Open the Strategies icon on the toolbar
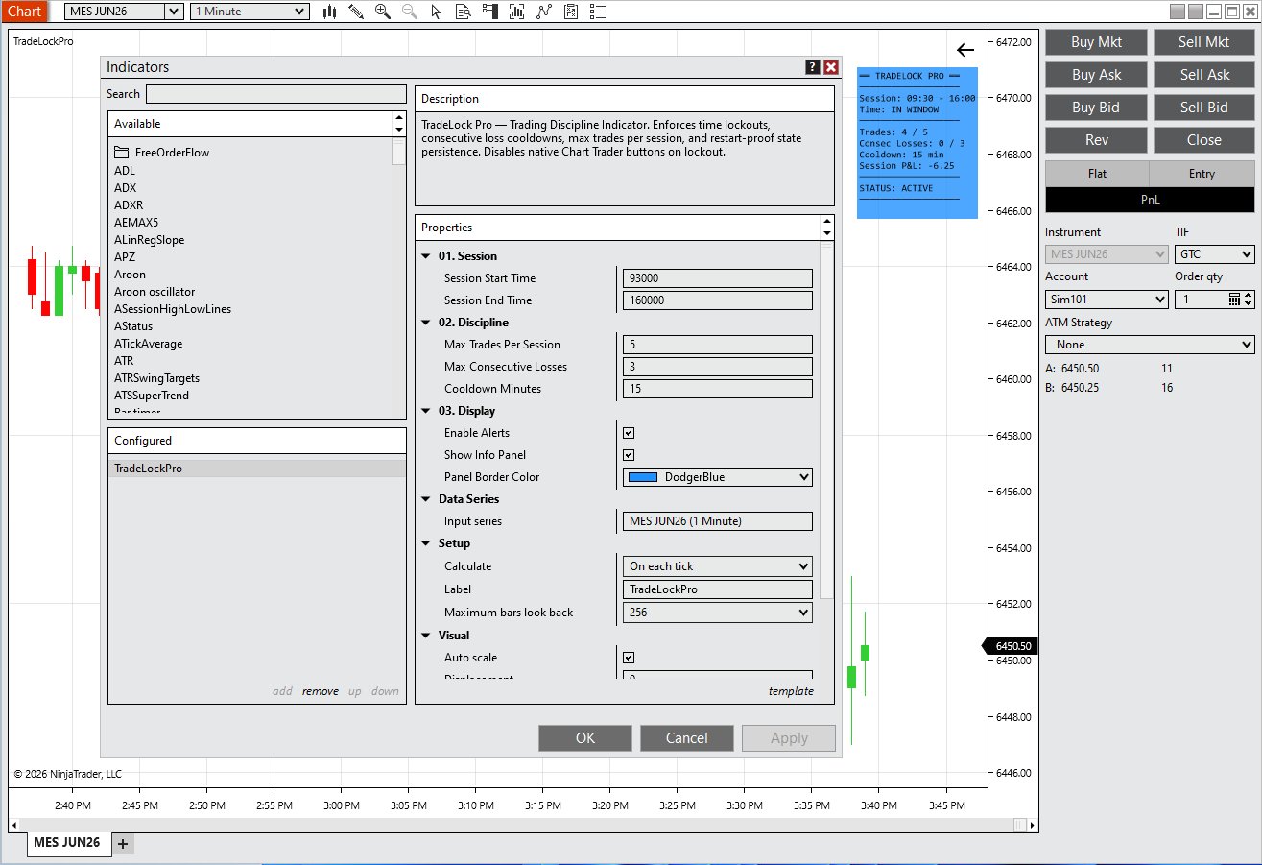Image resolution: width=1262 pixels, height=865 pixels. click(569, 12)
